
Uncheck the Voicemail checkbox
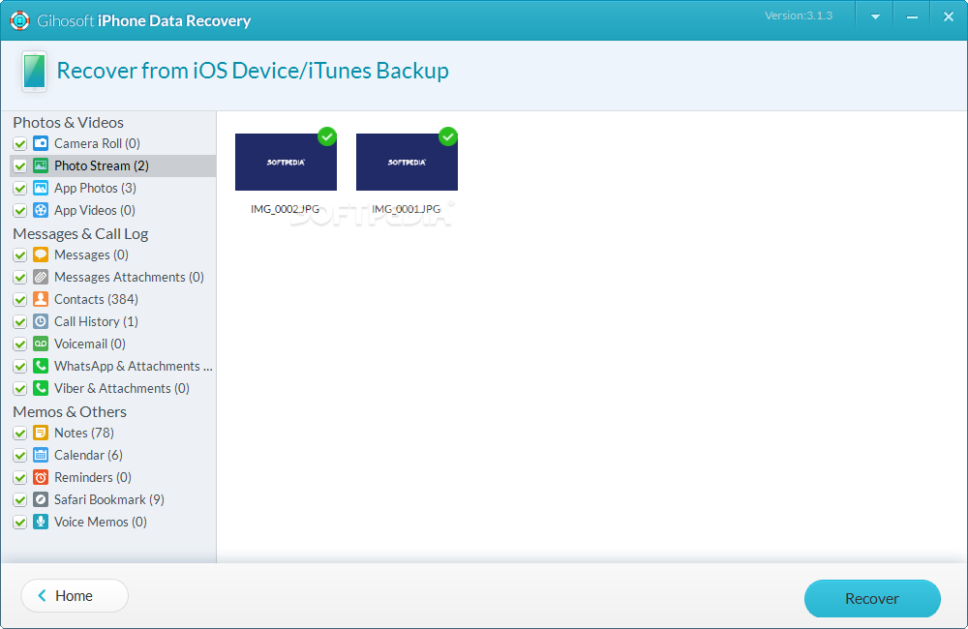19,344
